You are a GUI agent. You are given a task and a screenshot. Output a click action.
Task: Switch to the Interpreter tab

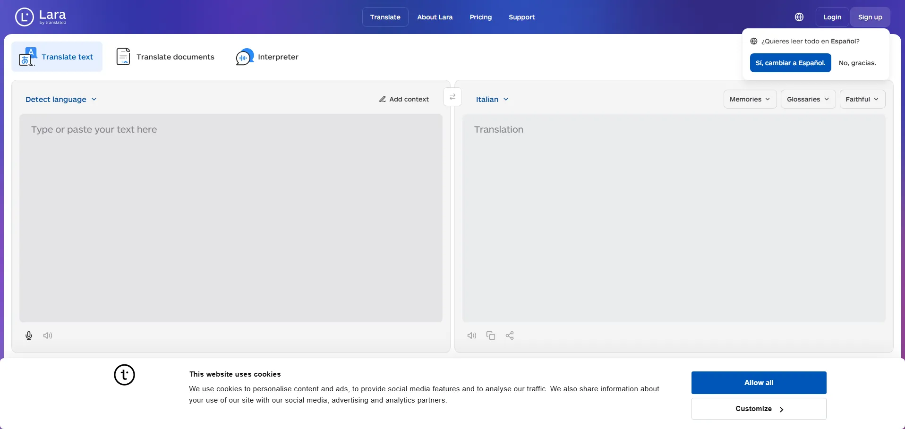(267, 57)
